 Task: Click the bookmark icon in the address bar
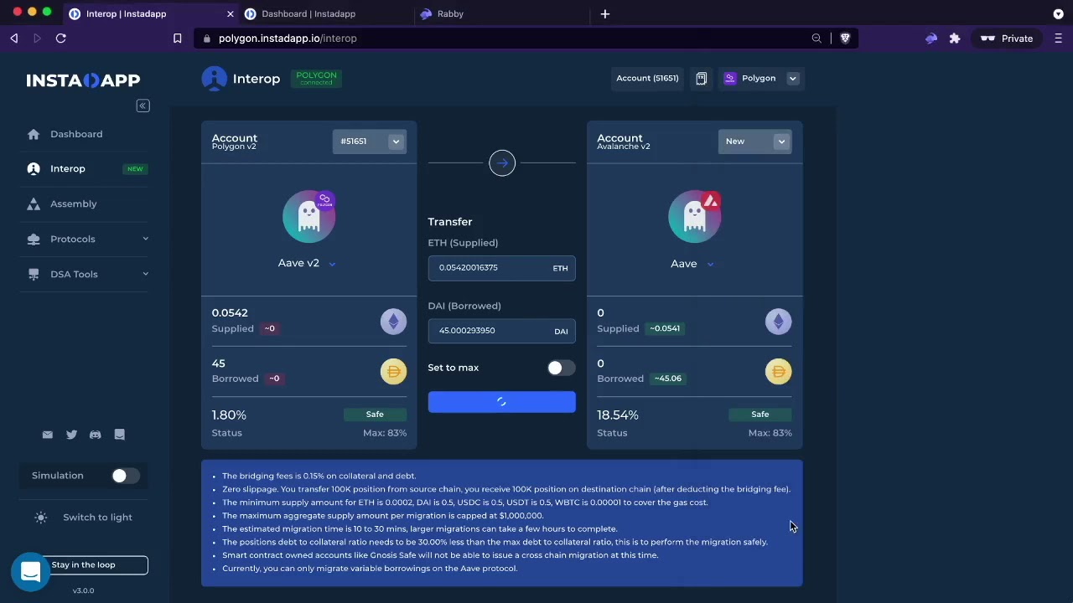(177, 39)
